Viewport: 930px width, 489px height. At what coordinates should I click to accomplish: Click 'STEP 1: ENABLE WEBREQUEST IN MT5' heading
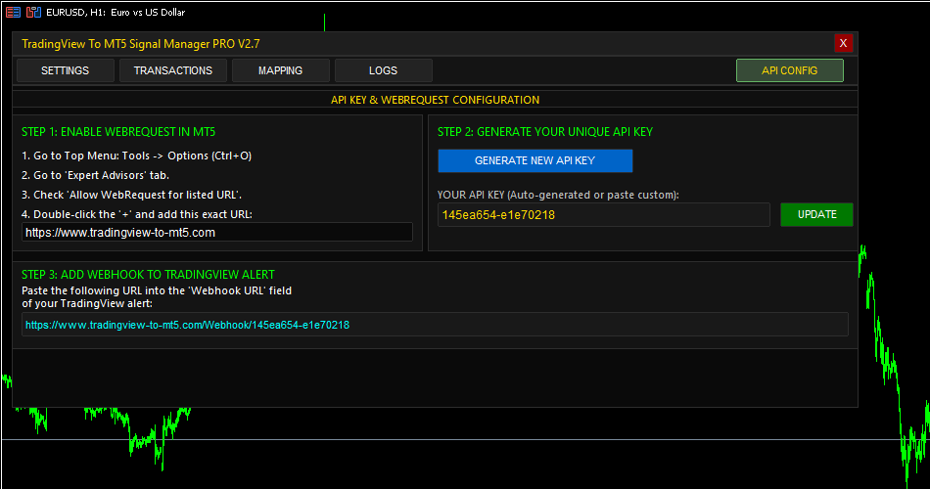(x=118, y=132)
